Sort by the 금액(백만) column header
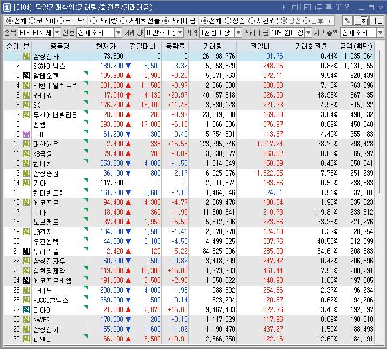Viewport: 387px width, 349px height. [x=356, y=46]
